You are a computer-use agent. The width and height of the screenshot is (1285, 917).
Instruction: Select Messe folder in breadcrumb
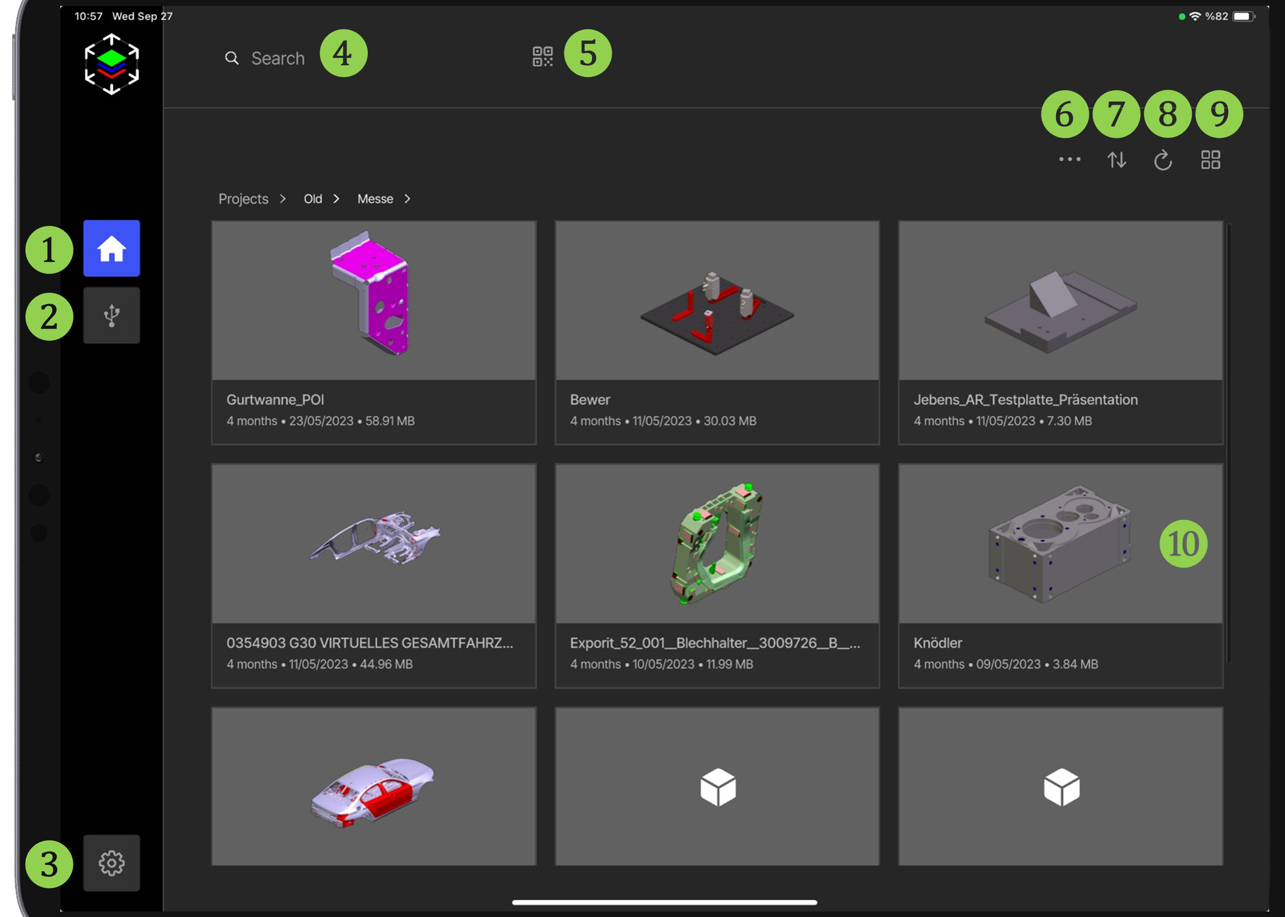point(375,199)
